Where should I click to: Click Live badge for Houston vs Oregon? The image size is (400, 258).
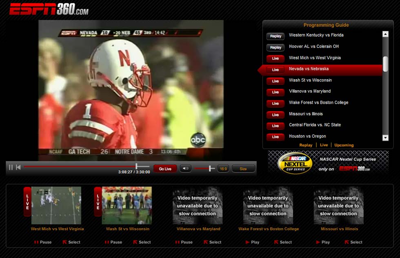[276, 137]
